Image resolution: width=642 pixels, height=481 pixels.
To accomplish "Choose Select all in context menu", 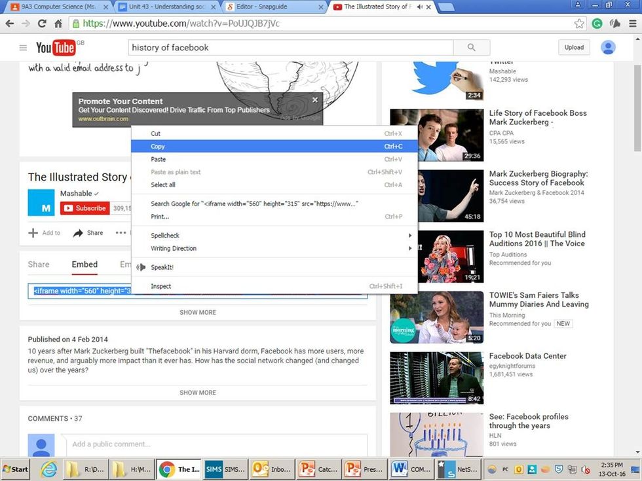I will tap(274, 185).
